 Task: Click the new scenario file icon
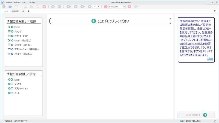coord(4,7)
